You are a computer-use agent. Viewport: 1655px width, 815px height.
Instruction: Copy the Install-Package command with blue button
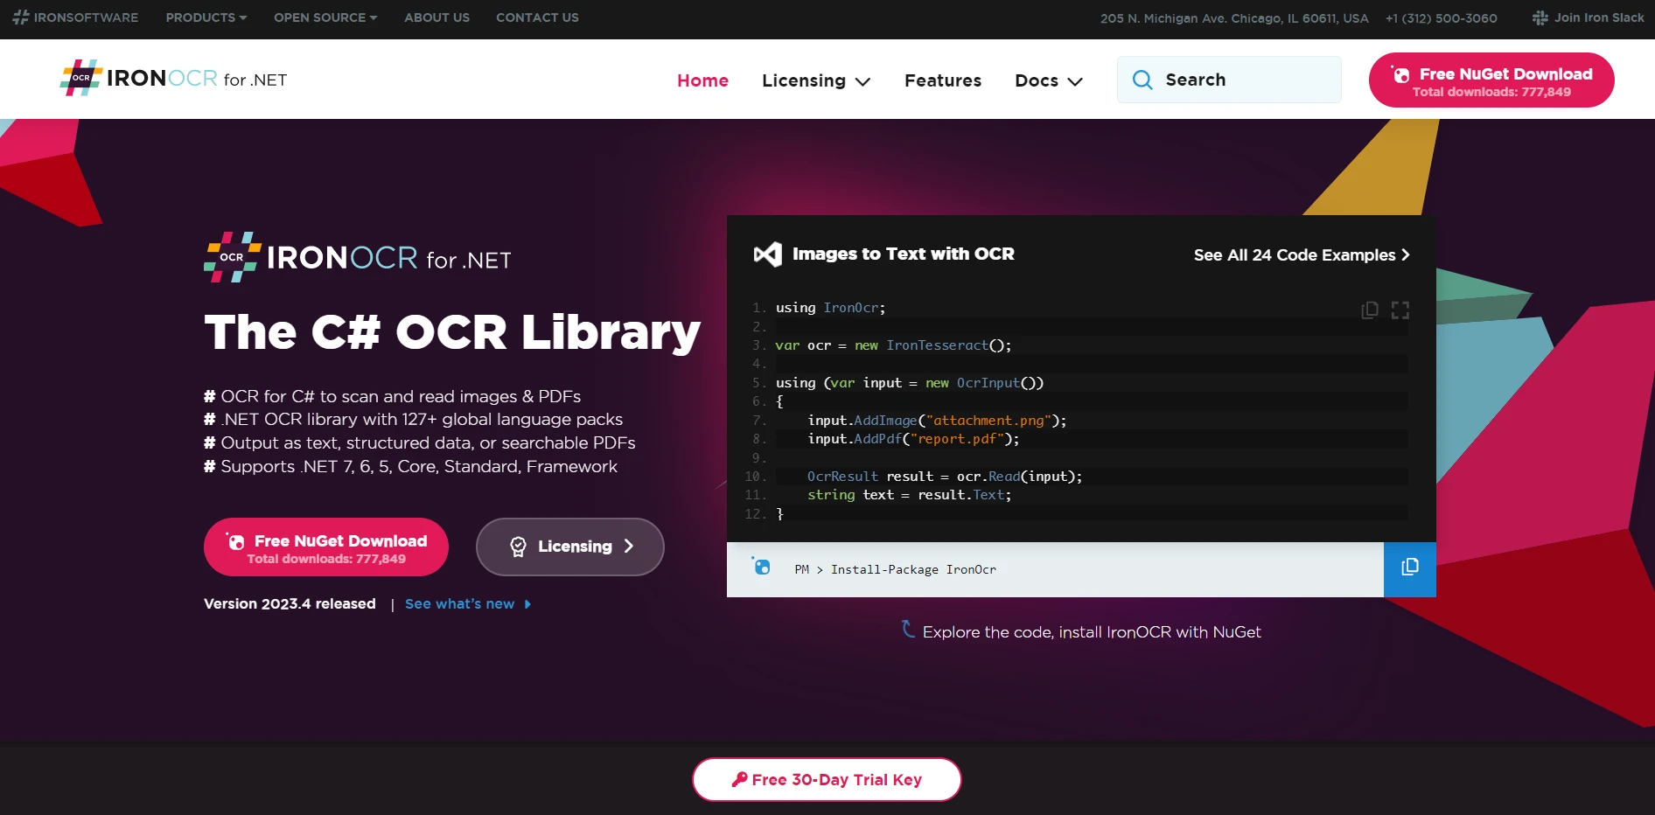(x=1409, y=568)
